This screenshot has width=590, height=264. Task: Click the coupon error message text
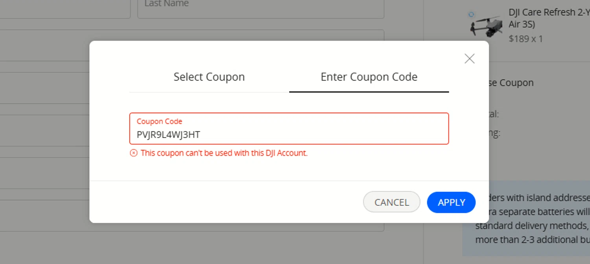(224, 153)
